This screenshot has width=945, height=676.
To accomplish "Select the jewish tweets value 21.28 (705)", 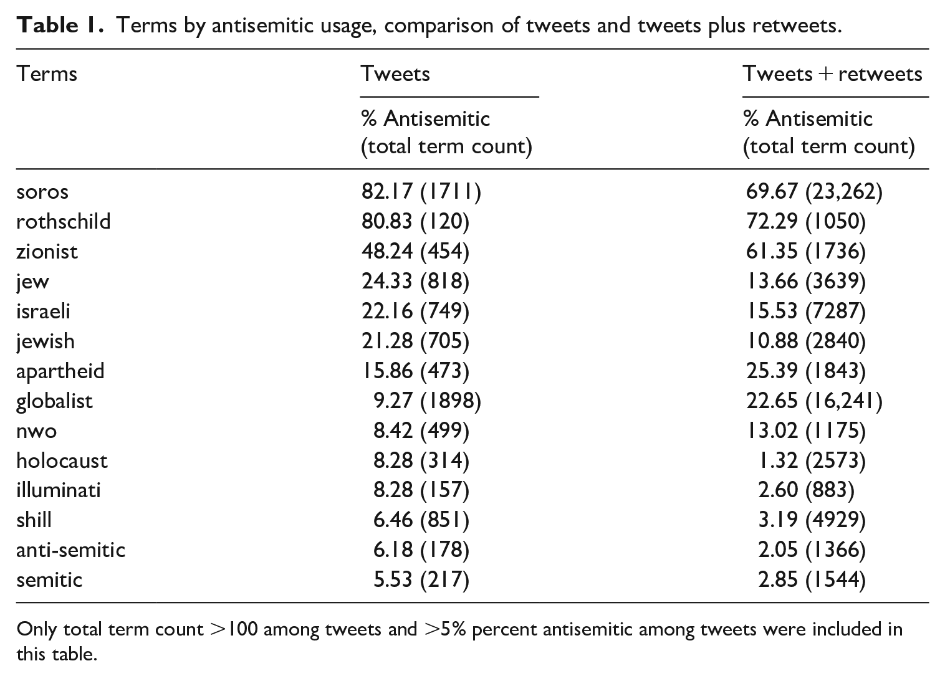I will coord(415,341).
